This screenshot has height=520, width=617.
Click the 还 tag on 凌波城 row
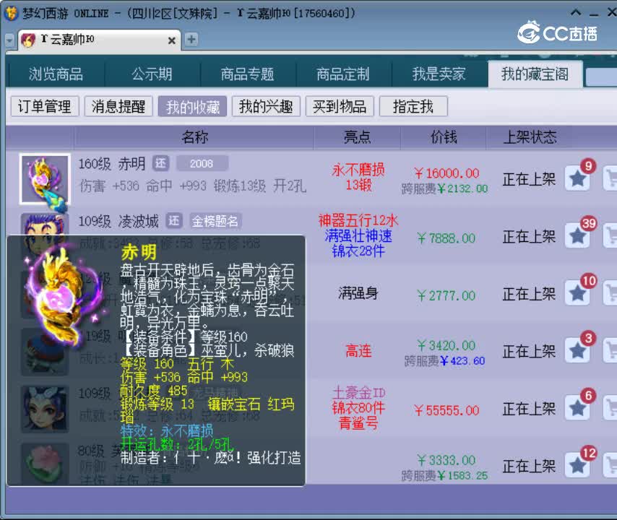click(x=174, y=221)
